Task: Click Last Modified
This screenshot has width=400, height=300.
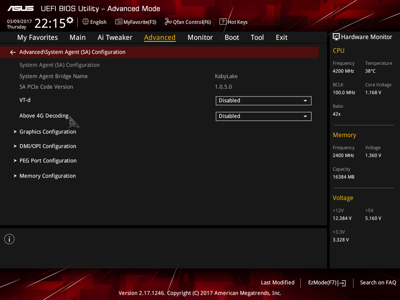Action: pyautogui.click(x=278, y=283)
